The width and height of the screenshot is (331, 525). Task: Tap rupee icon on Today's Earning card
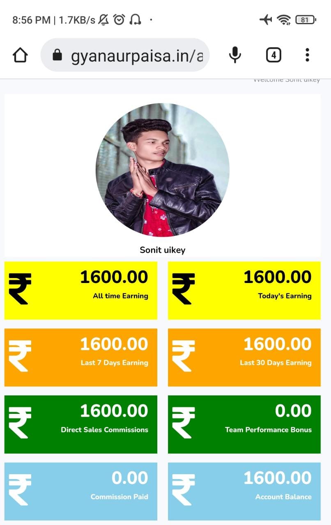click(x=184, y=289)
